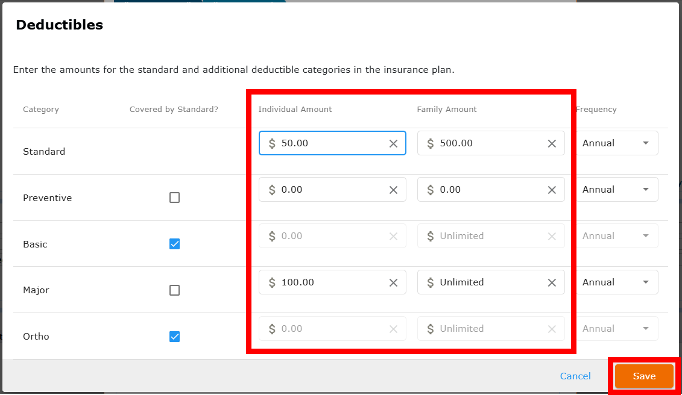The width and height of the screenshot is (682, 395).
Task: Clear the Standard individual amount field
Action: pos(393,143)
